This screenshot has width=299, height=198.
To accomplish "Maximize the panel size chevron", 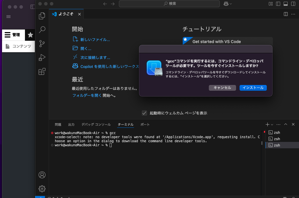I will click(x=286, y=124).
